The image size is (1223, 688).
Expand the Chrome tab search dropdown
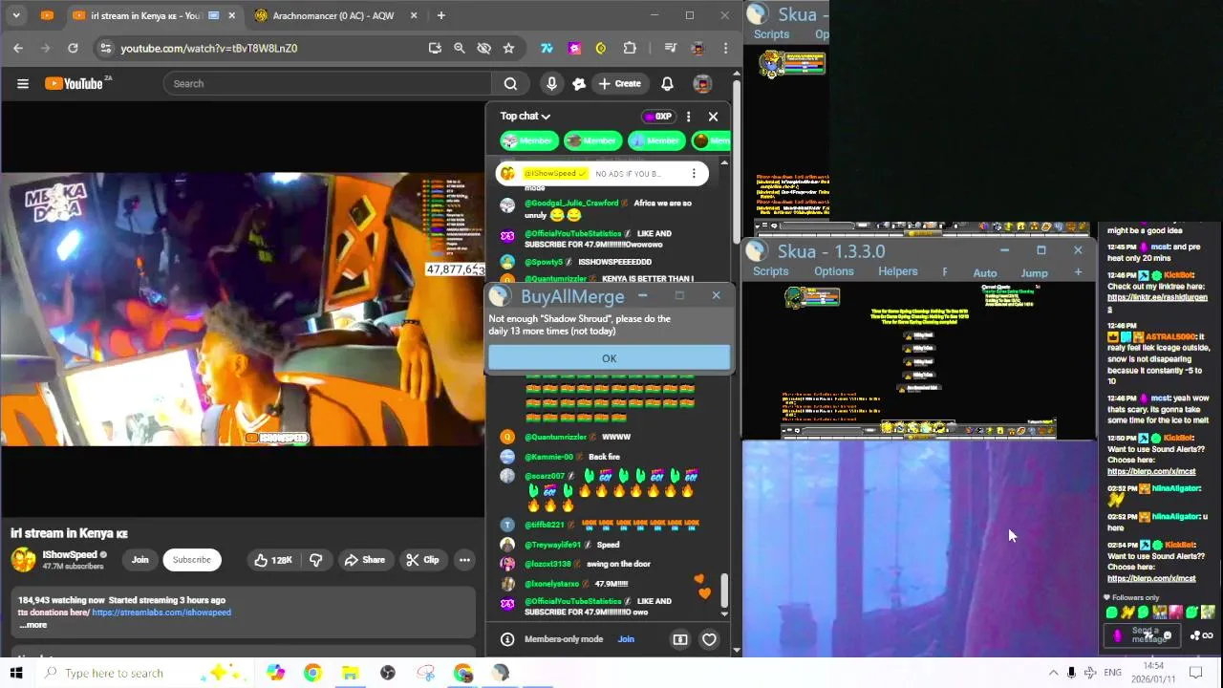pos(16,15)
